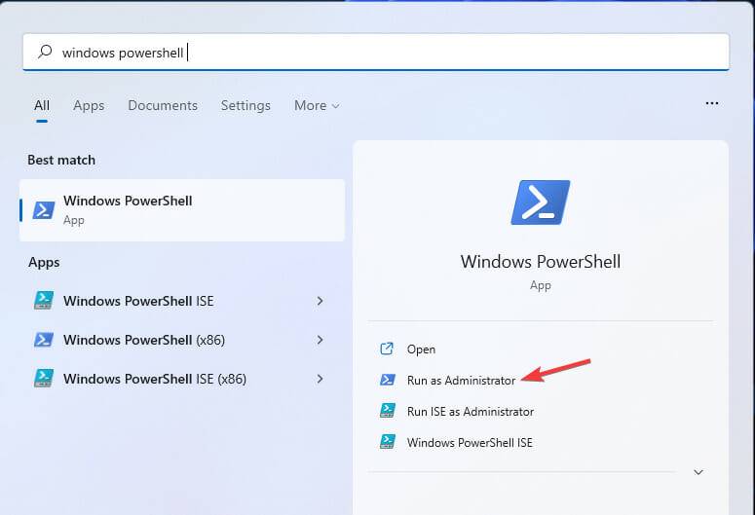Expand Windows PowerShell (x86) result chevron

point(320,340)
